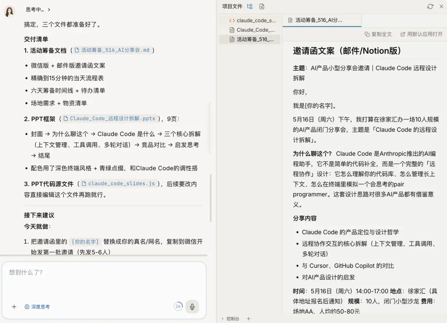Refresh the project files panel
447x323 pixels.
pyautogui.click(x=430, y=6)
